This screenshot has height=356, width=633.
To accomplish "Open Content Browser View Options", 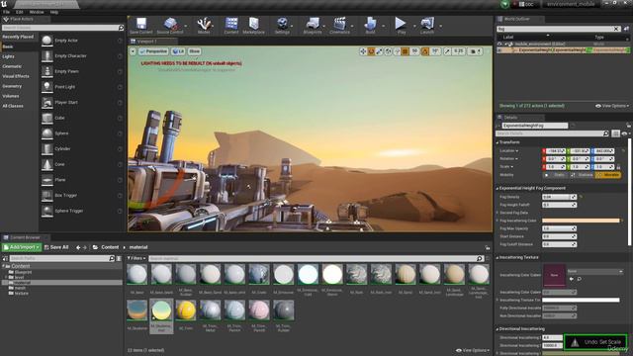I will coord(474,350).
